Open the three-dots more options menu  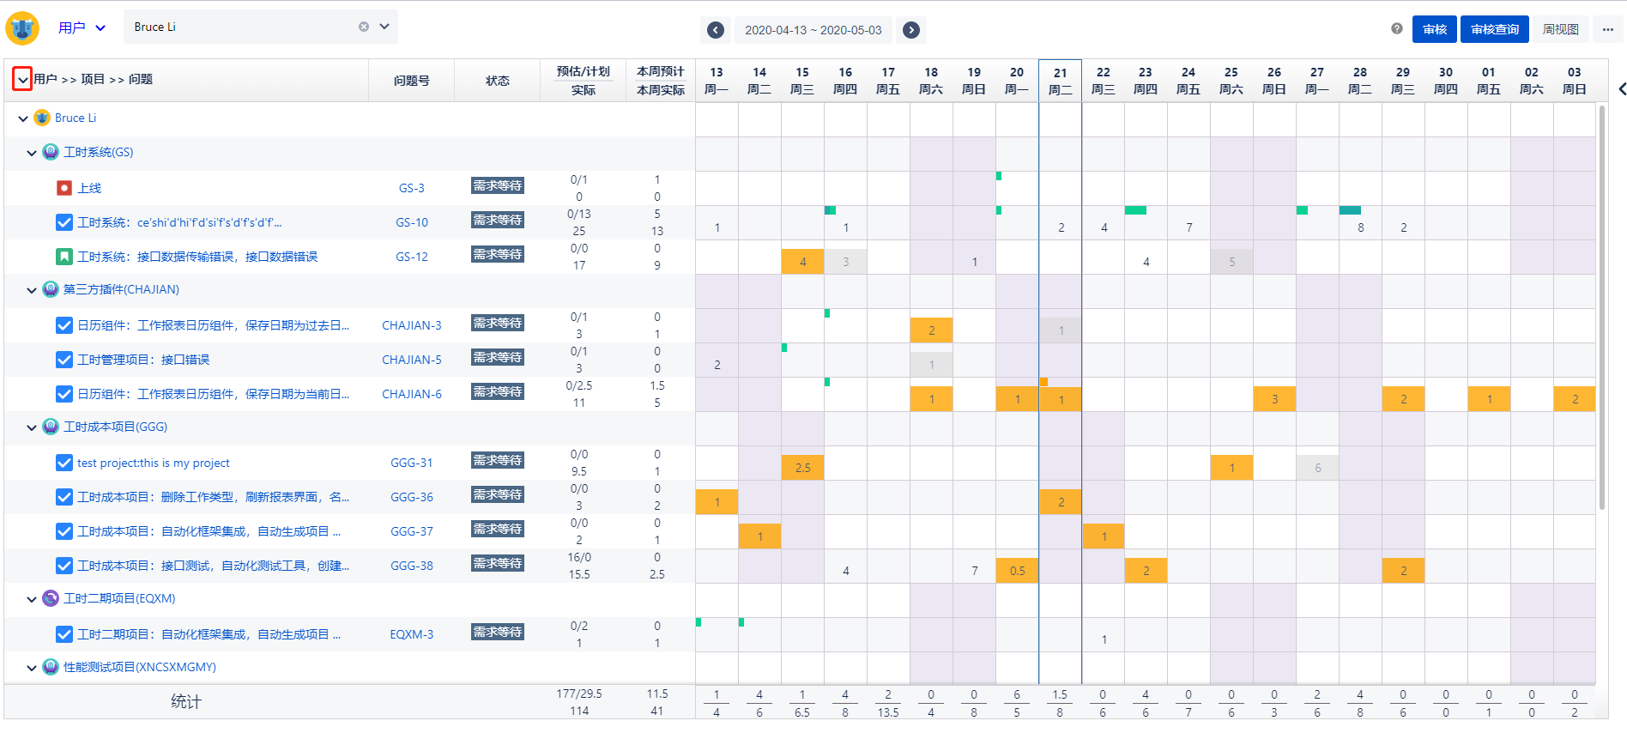tap(1607, 29)
